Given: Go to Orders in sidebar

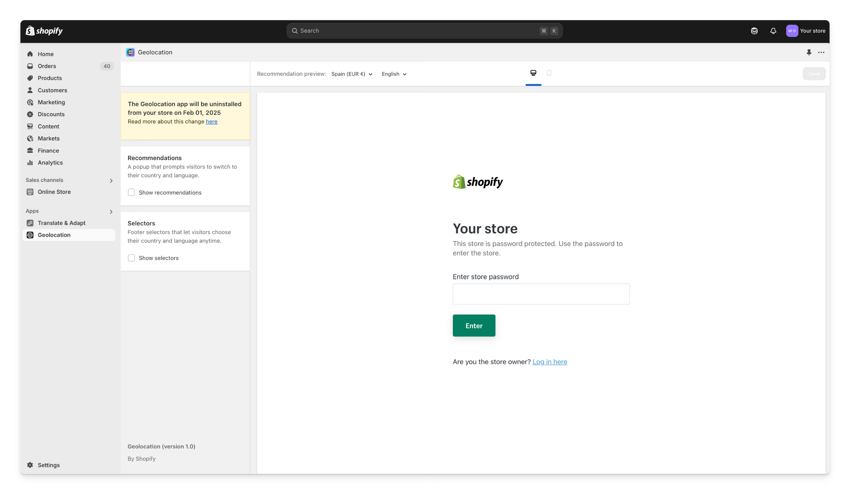Looking at the screenshot, I should [x=47, y=66].
